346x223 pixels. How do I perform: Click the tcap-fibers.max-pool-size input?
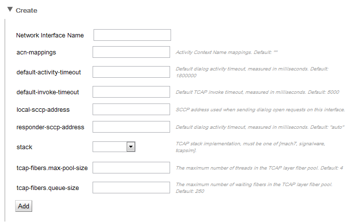(x=131, y=168)
